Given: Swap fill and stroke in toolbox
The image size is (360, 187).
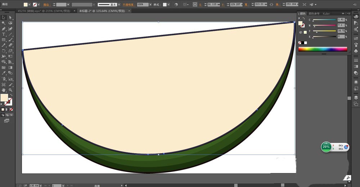Looking at the screenshot, I should click(x=11, y=95).
